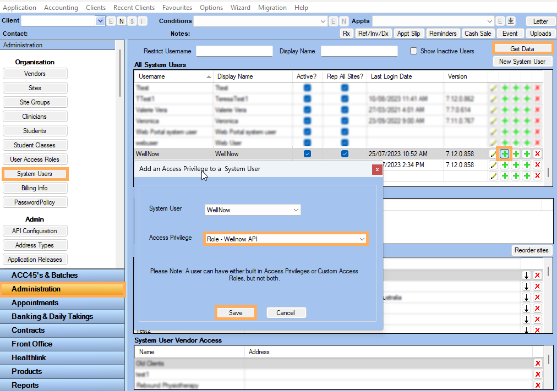Click the highlighted green plus in WellNow row

coord(505,154)
